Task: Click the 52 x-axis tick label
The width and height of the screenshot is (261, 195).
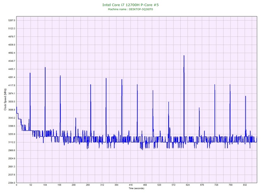Action: pyautogui.click(x=31, y=185)
